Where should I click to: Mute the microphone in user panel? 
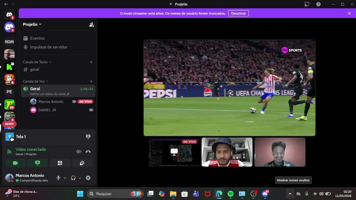(58, 178)
